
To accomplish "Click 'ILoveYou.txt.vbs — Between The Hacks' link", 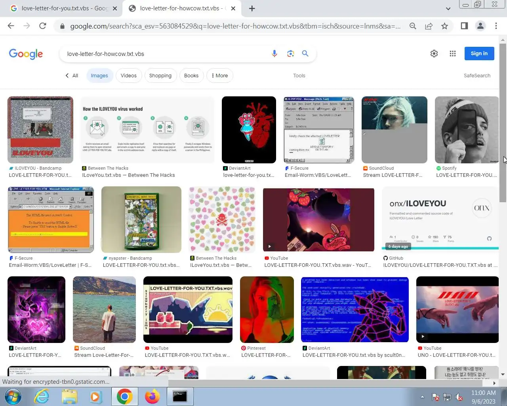I will pyautogui.click(x=128, y=175).
